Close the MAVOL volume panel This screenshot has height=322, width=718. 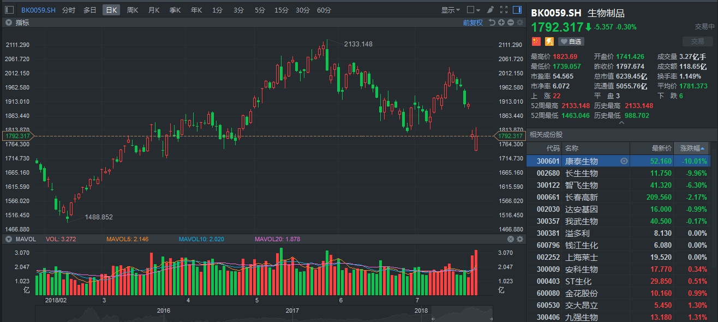click(511, 239)
